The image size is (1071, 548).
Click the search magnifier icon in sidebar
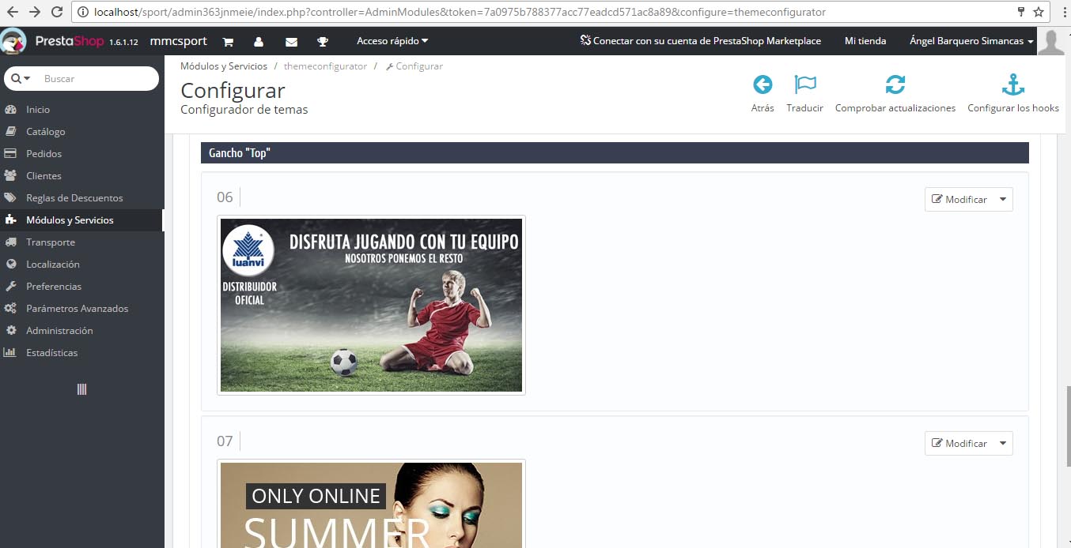point(16,78)
